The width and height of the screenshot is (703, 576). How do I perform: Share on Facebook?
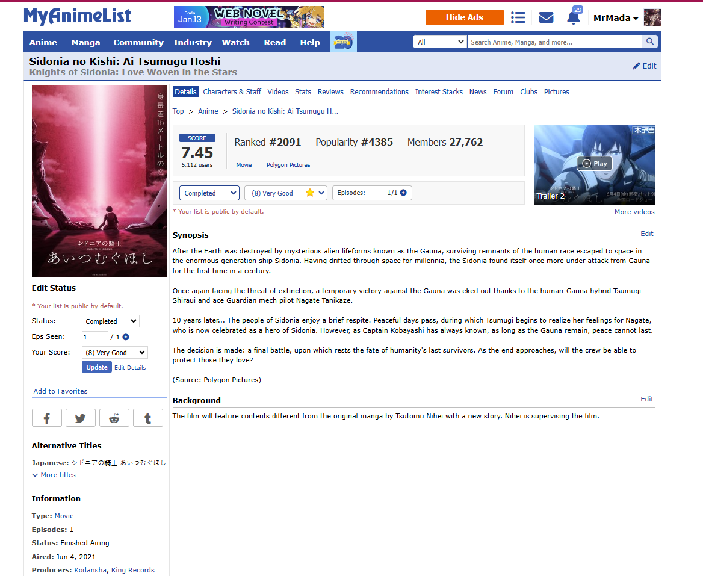pos(47,418)
